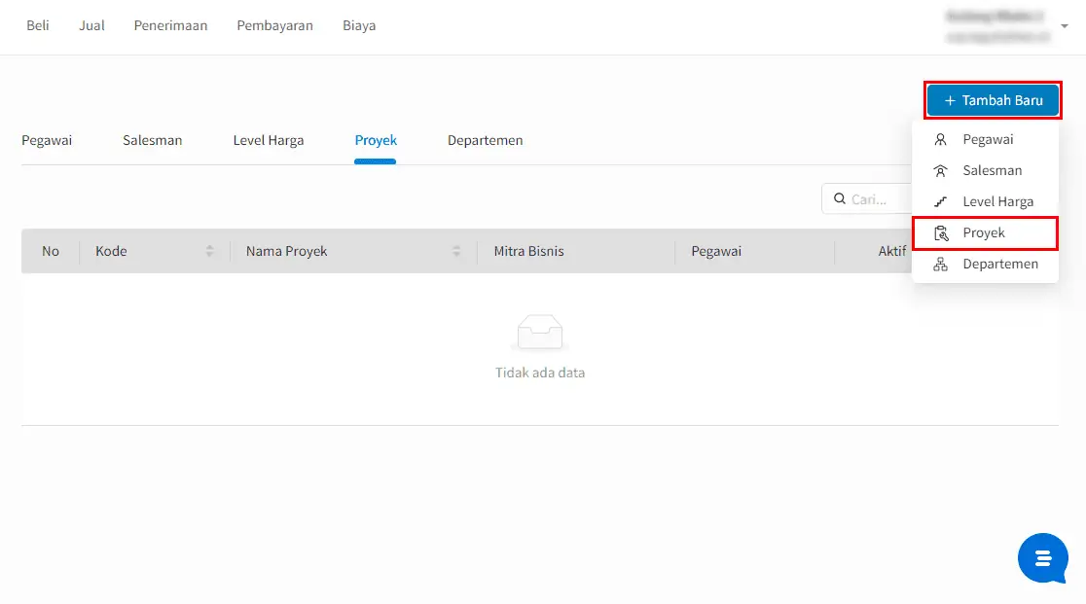This screenshot has width=1086, height=604.
Task: Click the Pegawai person icon in dropdown
Action: pyautogui.click(x=940, y=140)
